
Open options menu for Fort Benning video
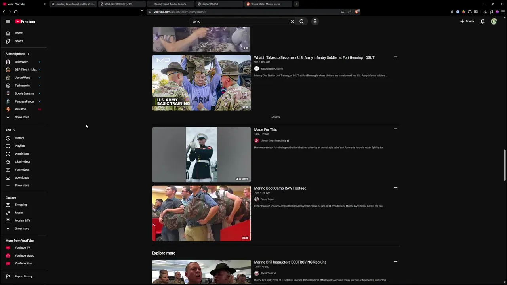(x=395, y=57)
